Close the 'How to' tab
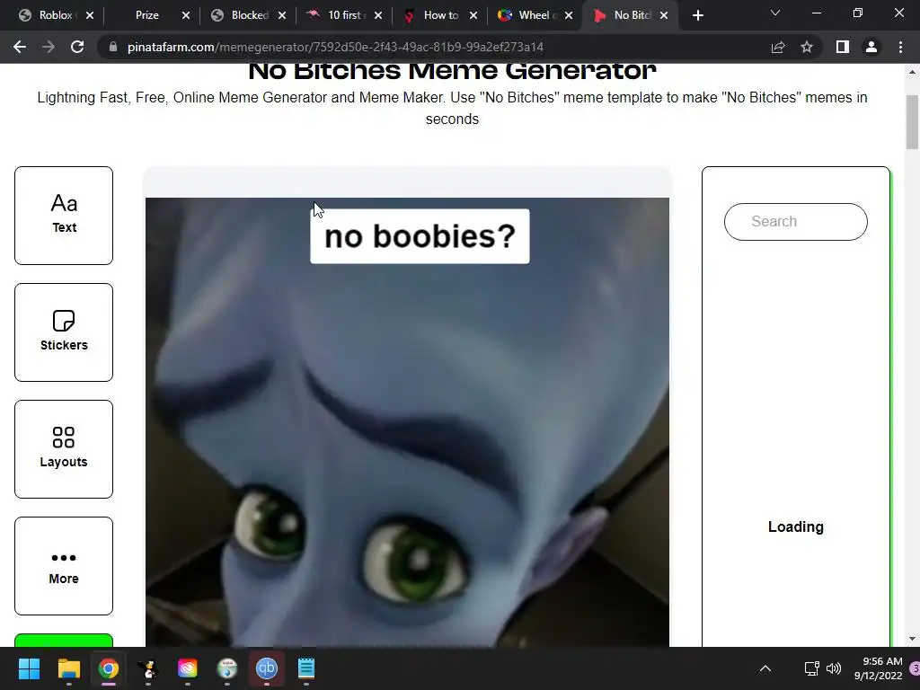The height and width of the screenshot is (690, 920). [473, 15]
